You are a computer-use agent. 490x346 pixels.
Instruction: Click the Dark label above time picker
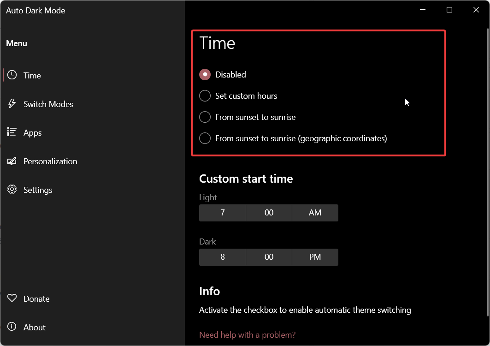207,242
